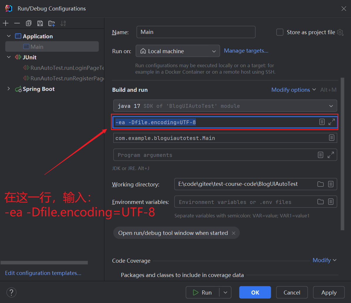351x303 pixels.
Task: Click the left panel horizontal scrollbar
Action: click(x=44, y=263)
